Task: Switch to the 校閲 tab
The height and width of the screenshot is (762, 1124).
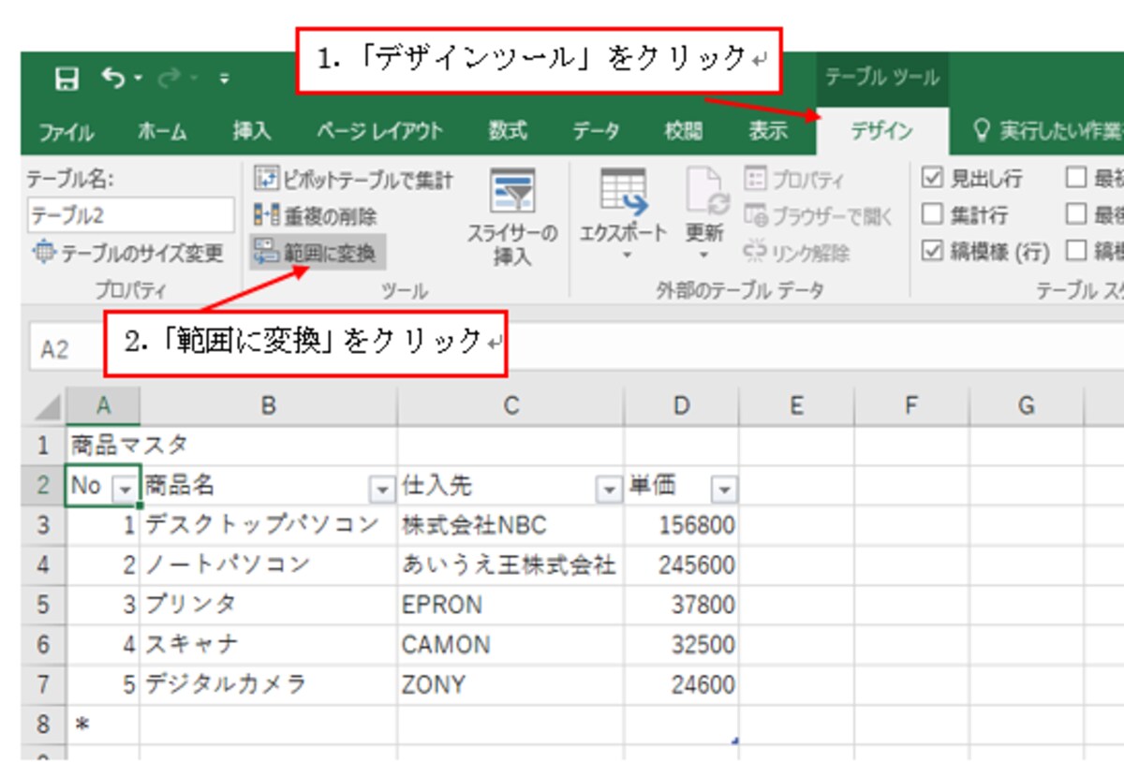Action: (683, 132)
